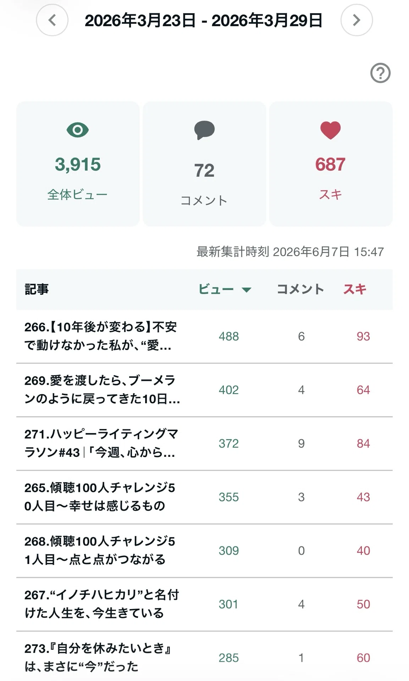Sort table by コメント column
Image resolution: width=409 pixels, height=681 pixels.
[x=300, y=289]
